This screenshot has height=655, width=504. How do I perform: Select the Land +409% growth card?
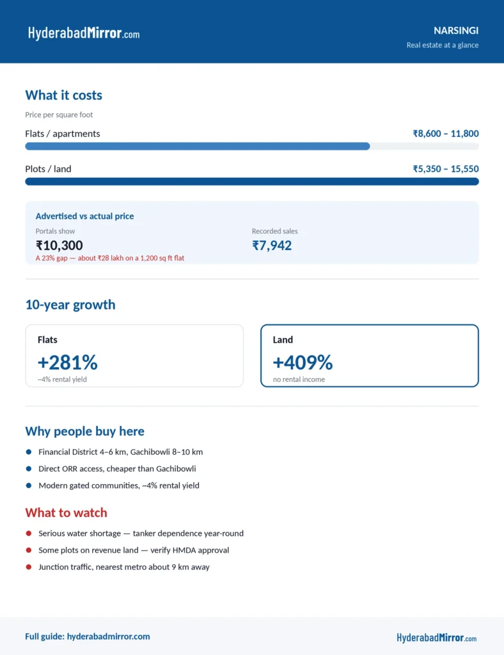coord(370,356)
